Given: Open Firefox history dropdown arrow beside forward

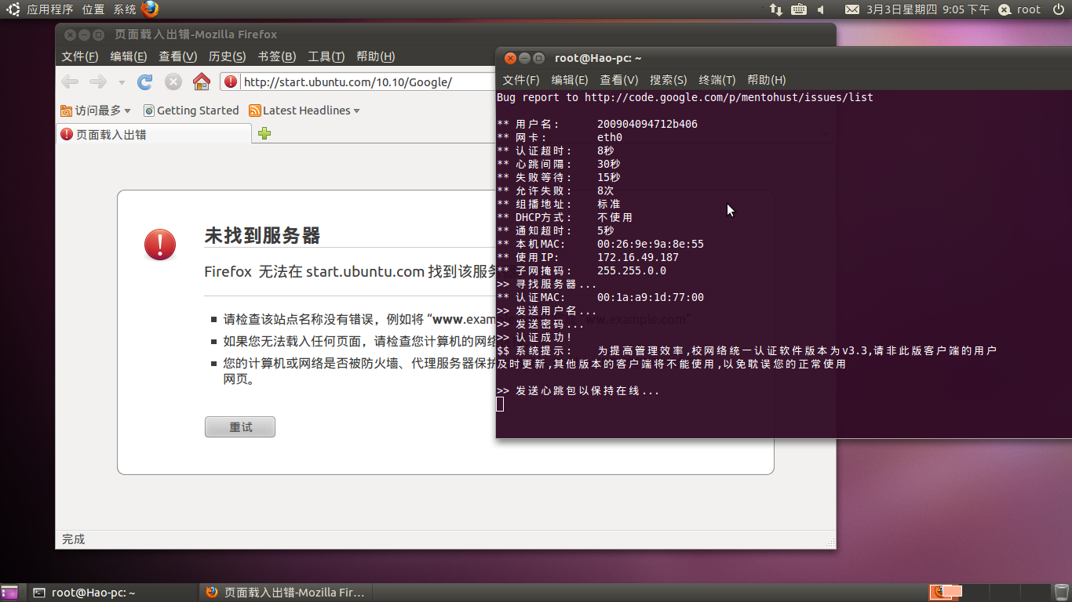Looking at the screenshot, I should [122, 82].
